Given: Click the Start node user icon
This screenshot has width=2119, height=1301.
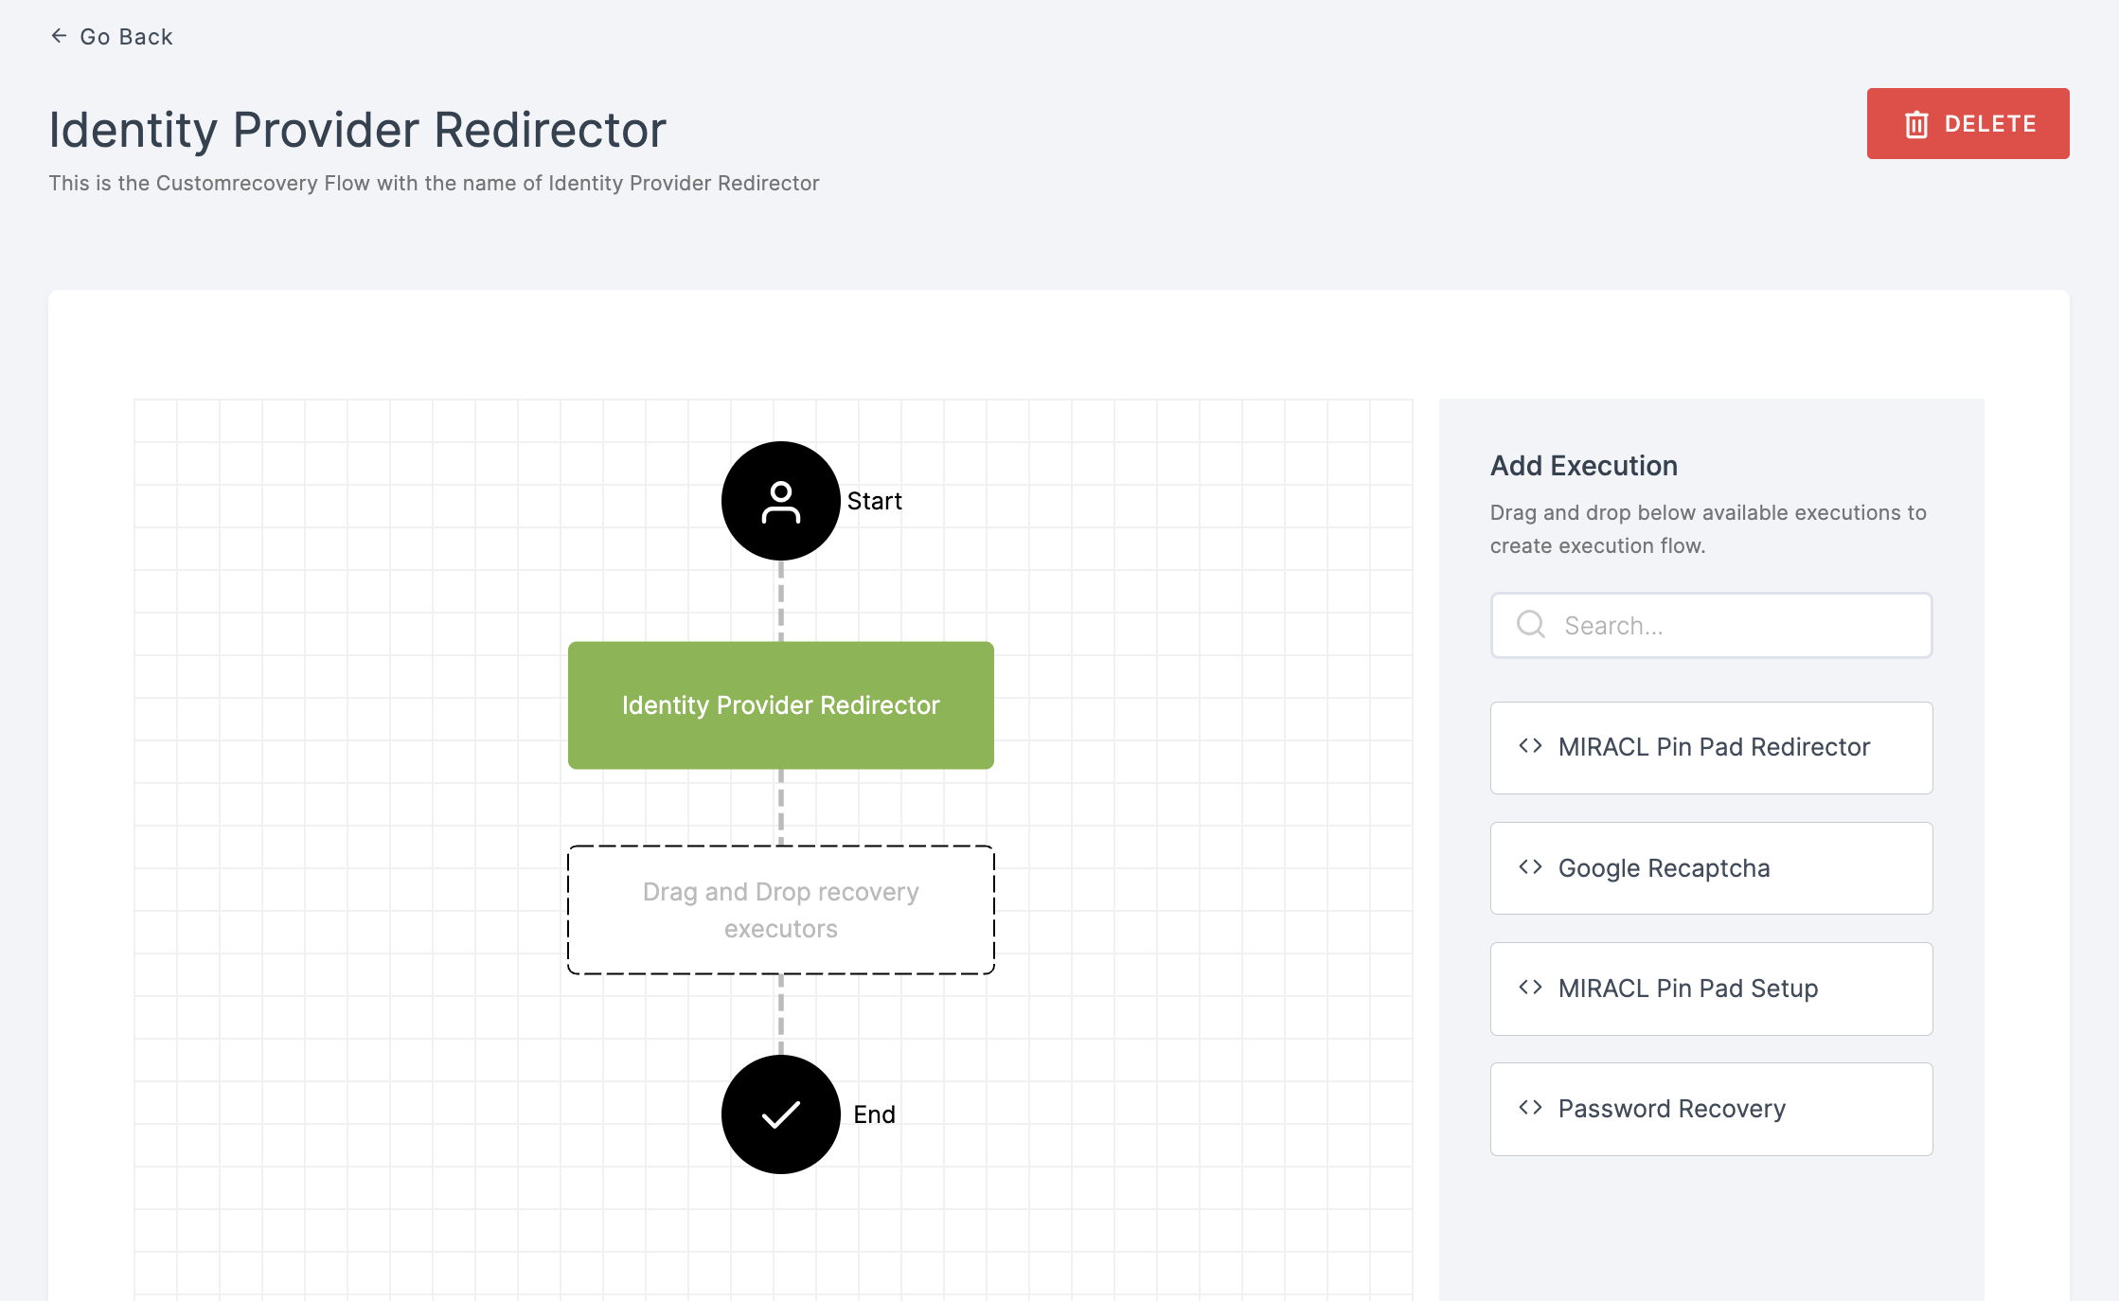Looking at the screenshot, I should [781, 501].
